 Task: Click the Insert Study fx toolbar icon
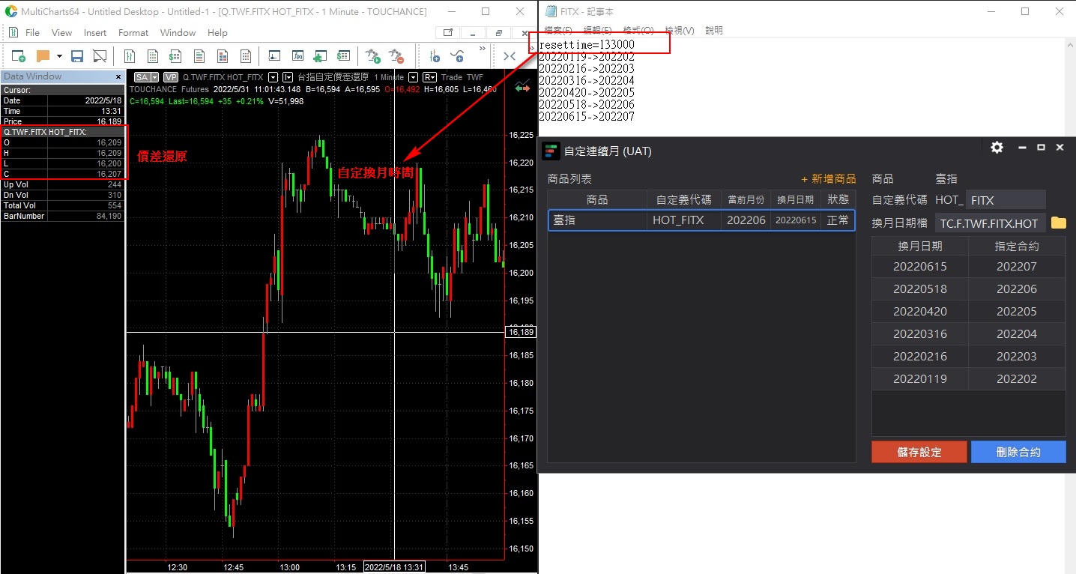tap(297, 56)
